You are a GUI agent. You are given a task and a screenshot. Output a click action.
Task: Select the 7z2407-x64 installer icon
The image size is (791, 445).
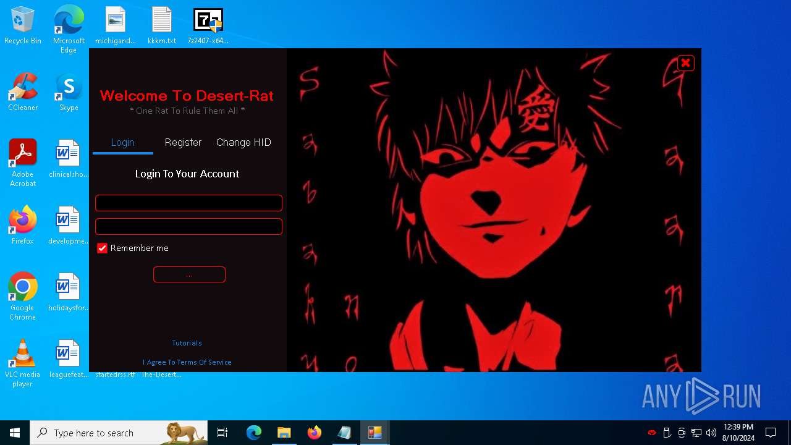click(208, 26)
